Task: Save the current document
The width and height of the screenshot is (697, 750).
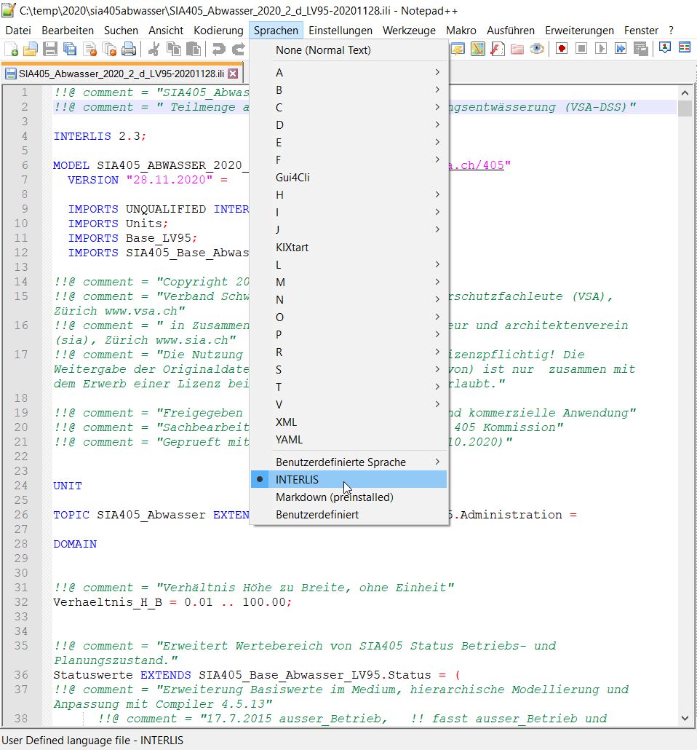Action: [x=49, y=47]
